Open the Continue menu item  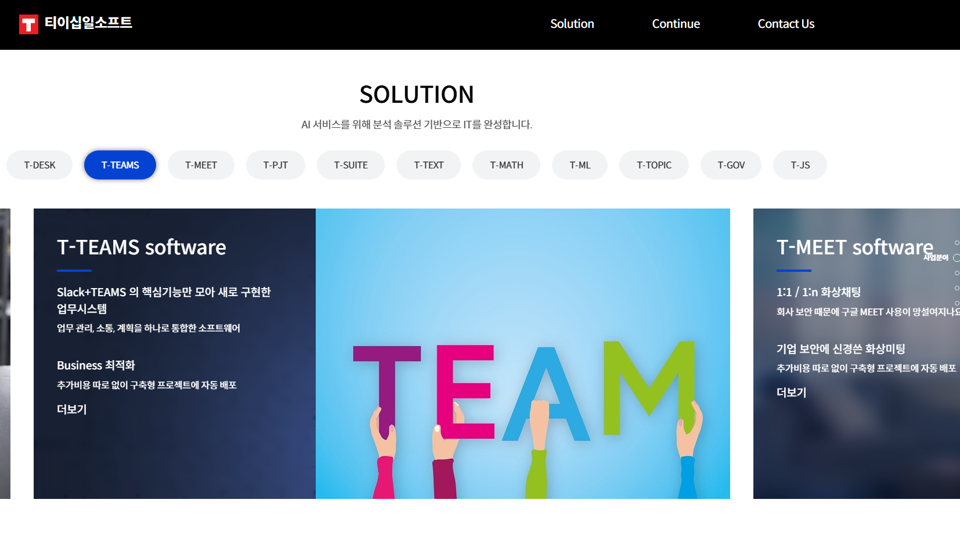click(676, 24)
